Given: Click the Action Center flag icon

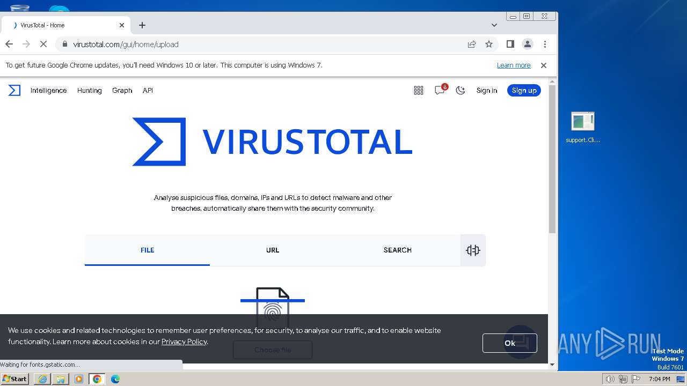Looking at the screenshot, I should click(x=636, y=379).
